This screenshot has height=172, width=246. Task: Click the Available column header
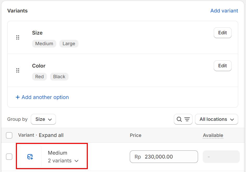[x=213, y=135]
